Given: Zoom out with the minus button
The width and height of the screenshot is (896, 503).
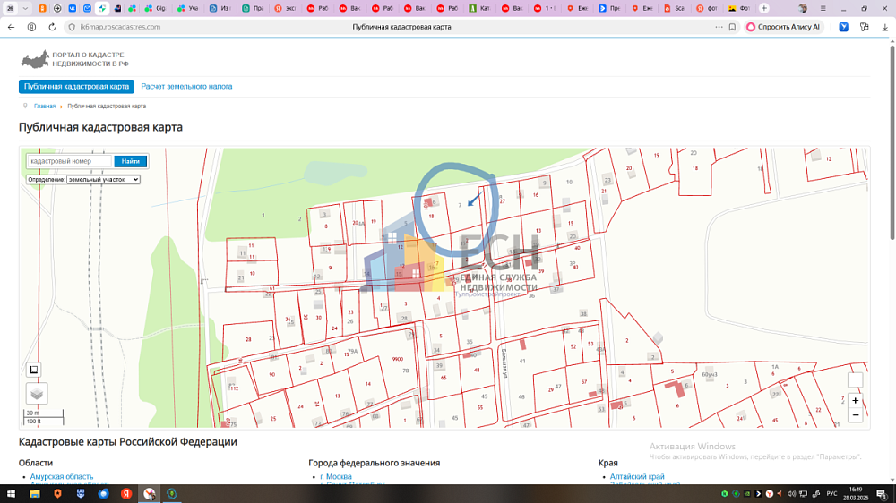Looking at the screenshot, I should 856,415.
